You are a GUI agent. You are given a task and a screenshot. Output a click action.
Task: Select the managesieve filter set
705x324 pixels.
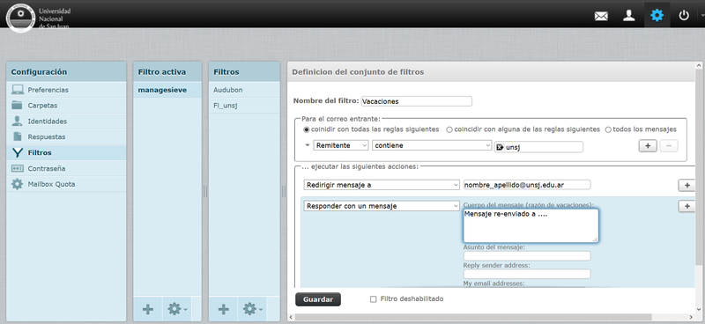tap(167, 90)
